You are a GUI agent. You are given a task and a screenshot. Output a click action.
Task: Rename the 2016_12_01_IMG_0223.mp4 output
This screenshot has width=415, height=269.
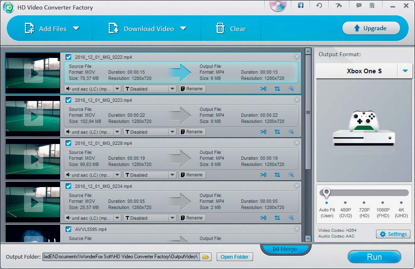coord(192,132)
